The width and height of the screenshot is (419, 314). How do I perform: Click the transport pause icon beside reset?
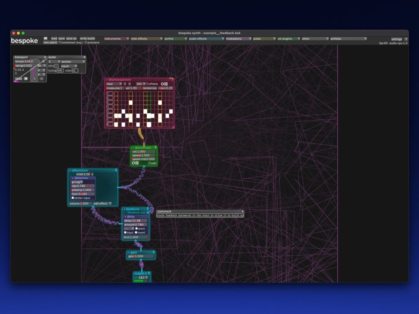coord(26,79)
